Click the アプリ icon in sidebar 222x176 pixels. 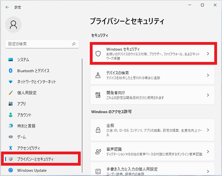tap(11, 104)
